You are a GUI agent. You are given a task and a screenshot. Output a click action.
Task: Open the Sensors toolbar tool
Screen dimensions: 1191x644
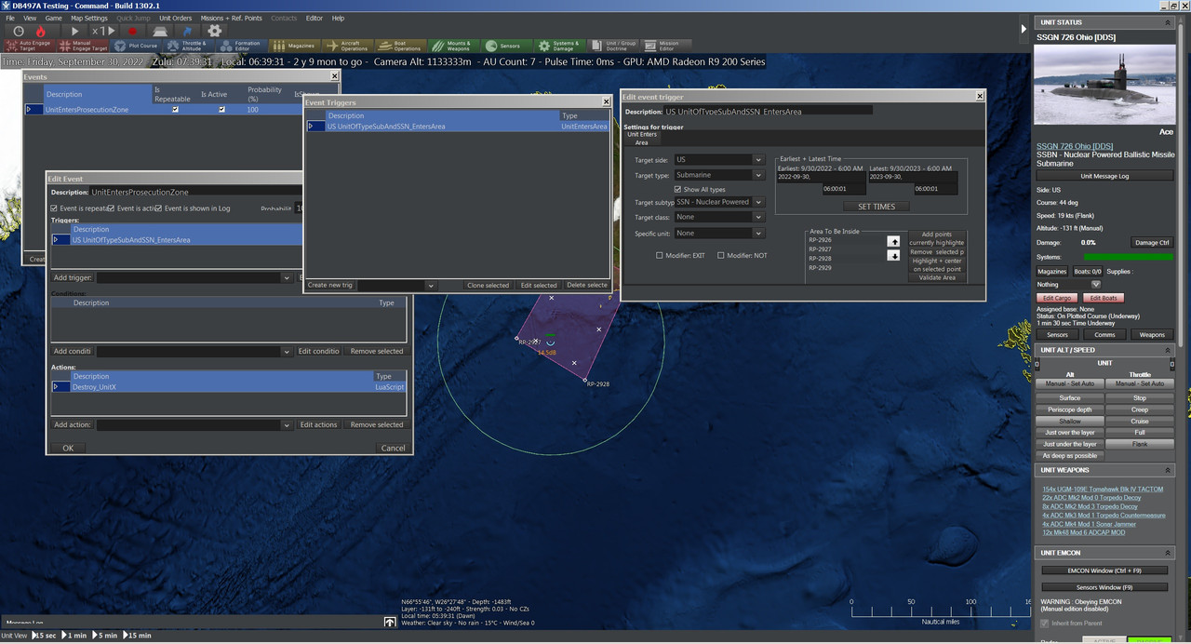pyautogui.click(x=508, y=46)
